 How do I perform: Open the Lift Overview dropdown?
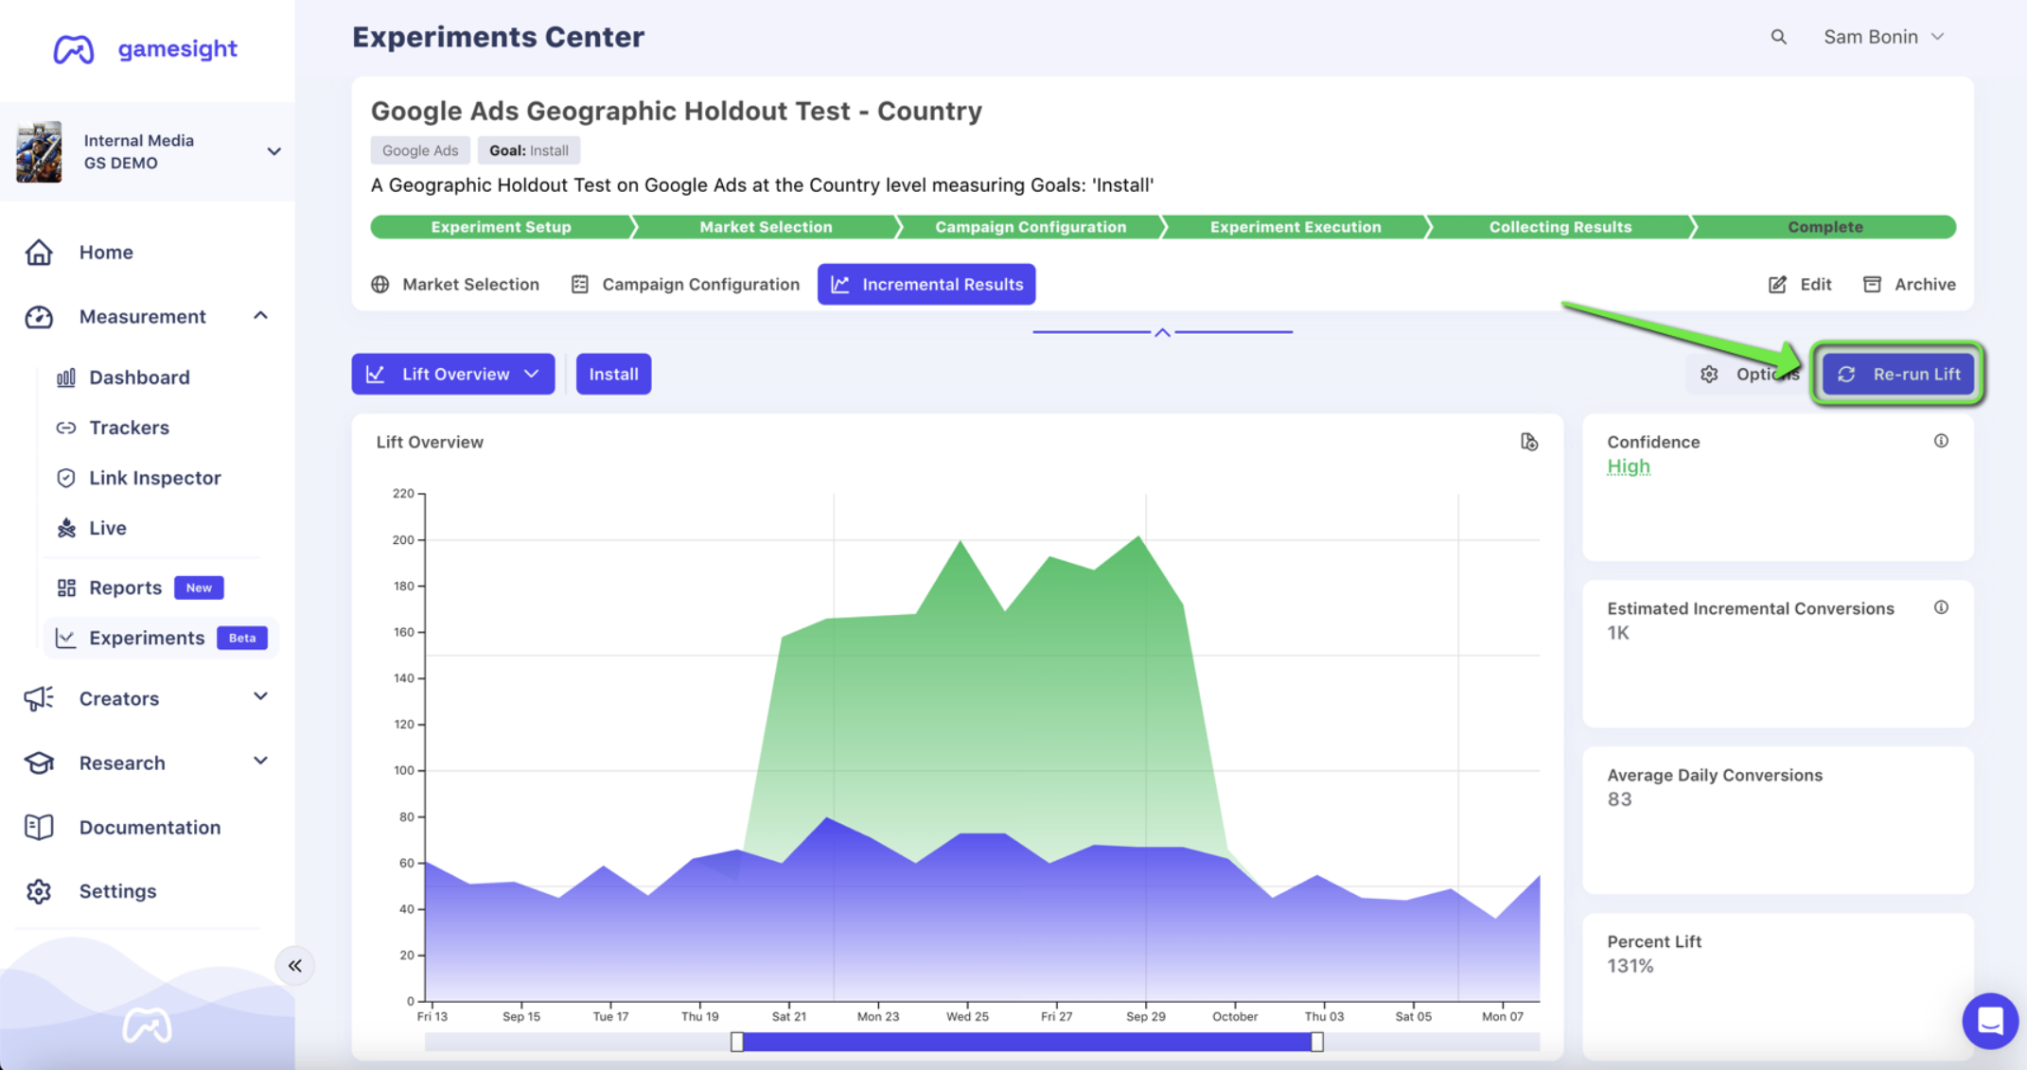tap(453, 375)
